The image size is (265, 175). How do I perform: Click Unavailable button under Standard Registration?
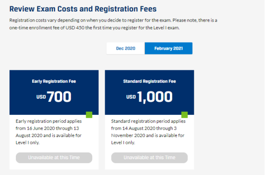pos(149,158)
